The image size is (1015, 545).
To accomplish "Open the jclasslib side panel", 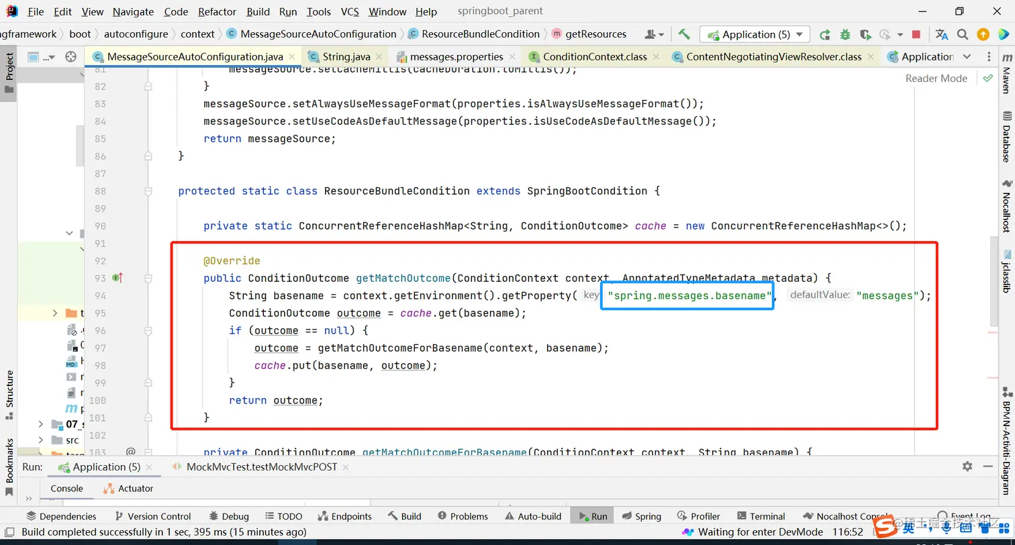I will [1006, 270].
